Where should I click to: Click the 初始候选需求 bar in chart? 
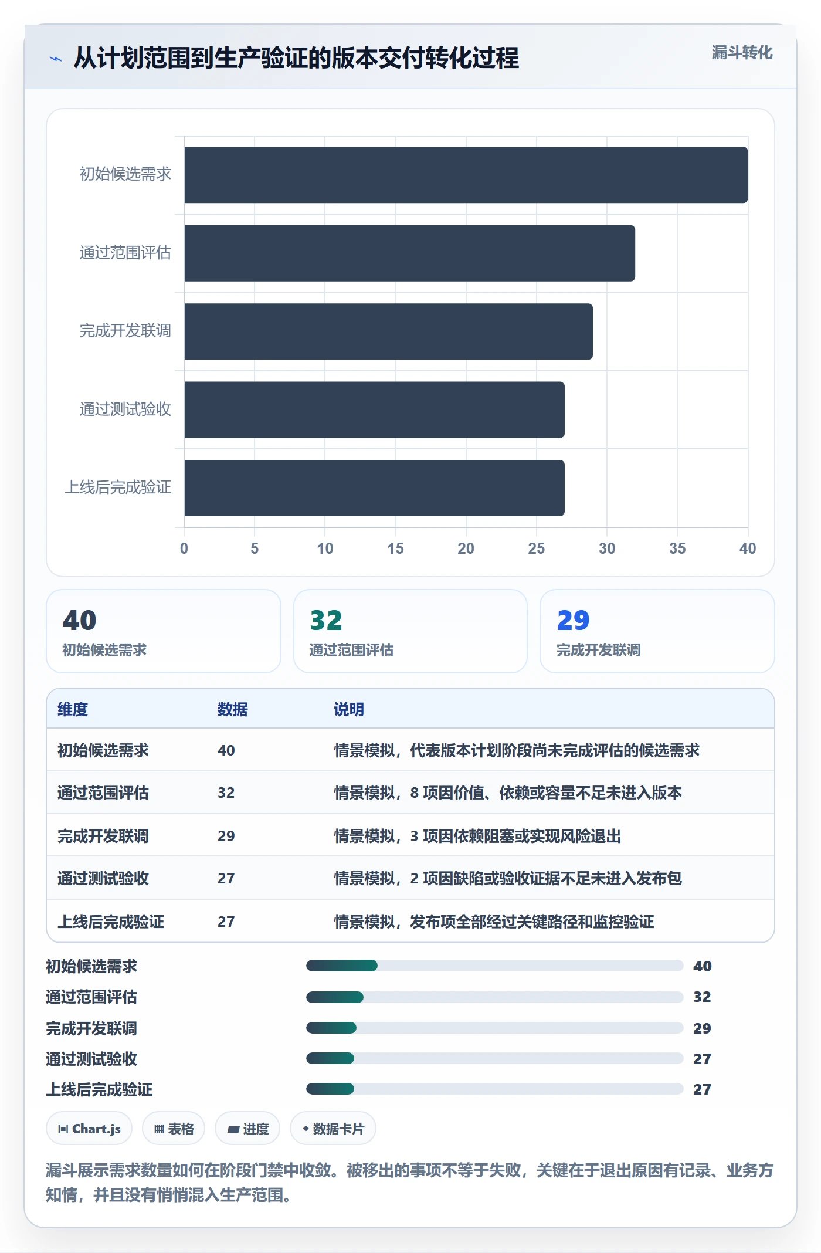click(466, 175)
